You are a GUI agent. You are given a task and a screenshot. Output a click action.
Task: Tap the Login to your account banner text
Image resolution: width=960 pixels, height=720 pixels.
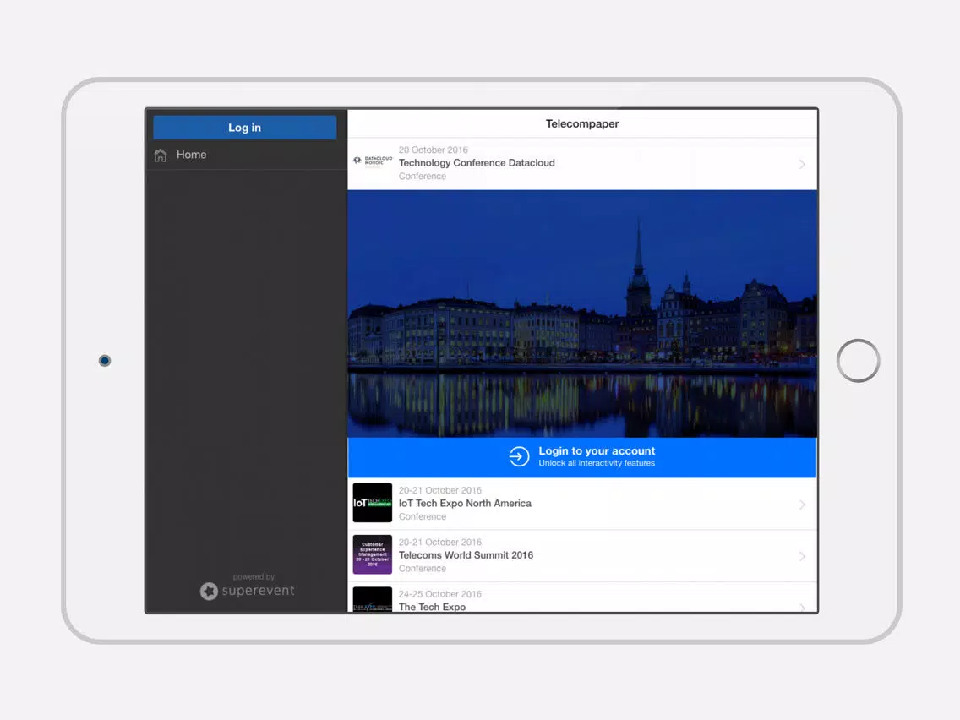click(x=597, y=451)
